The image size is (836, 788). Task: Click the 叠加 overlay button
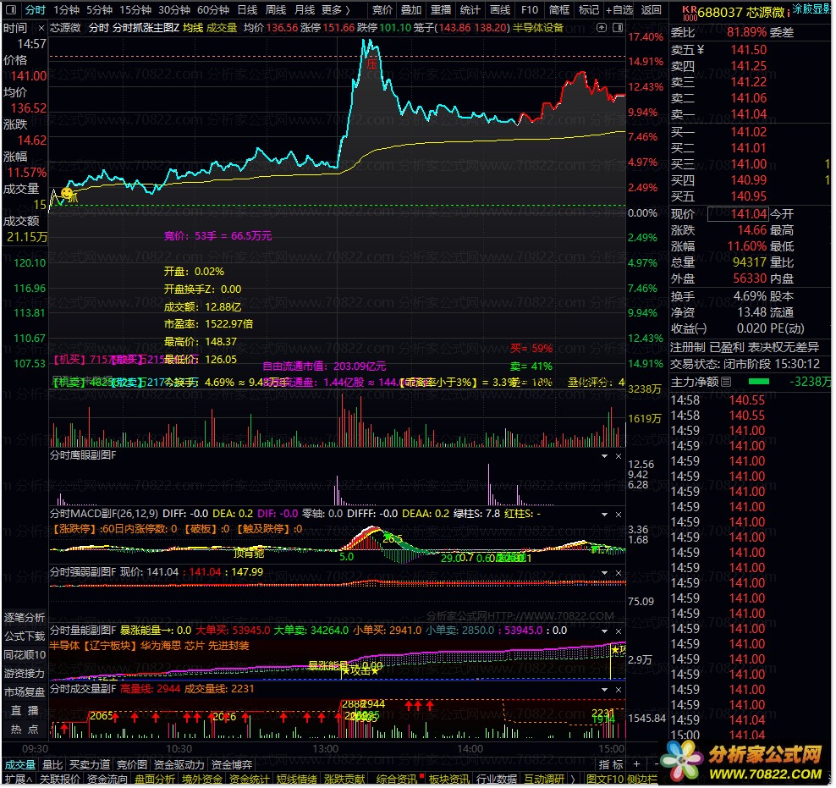tap(412, 10)
